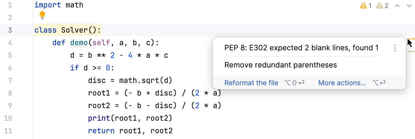Viewport: 415px width, 139px height.
Task: Click the Reformat the file link
Action: [251, 83]
